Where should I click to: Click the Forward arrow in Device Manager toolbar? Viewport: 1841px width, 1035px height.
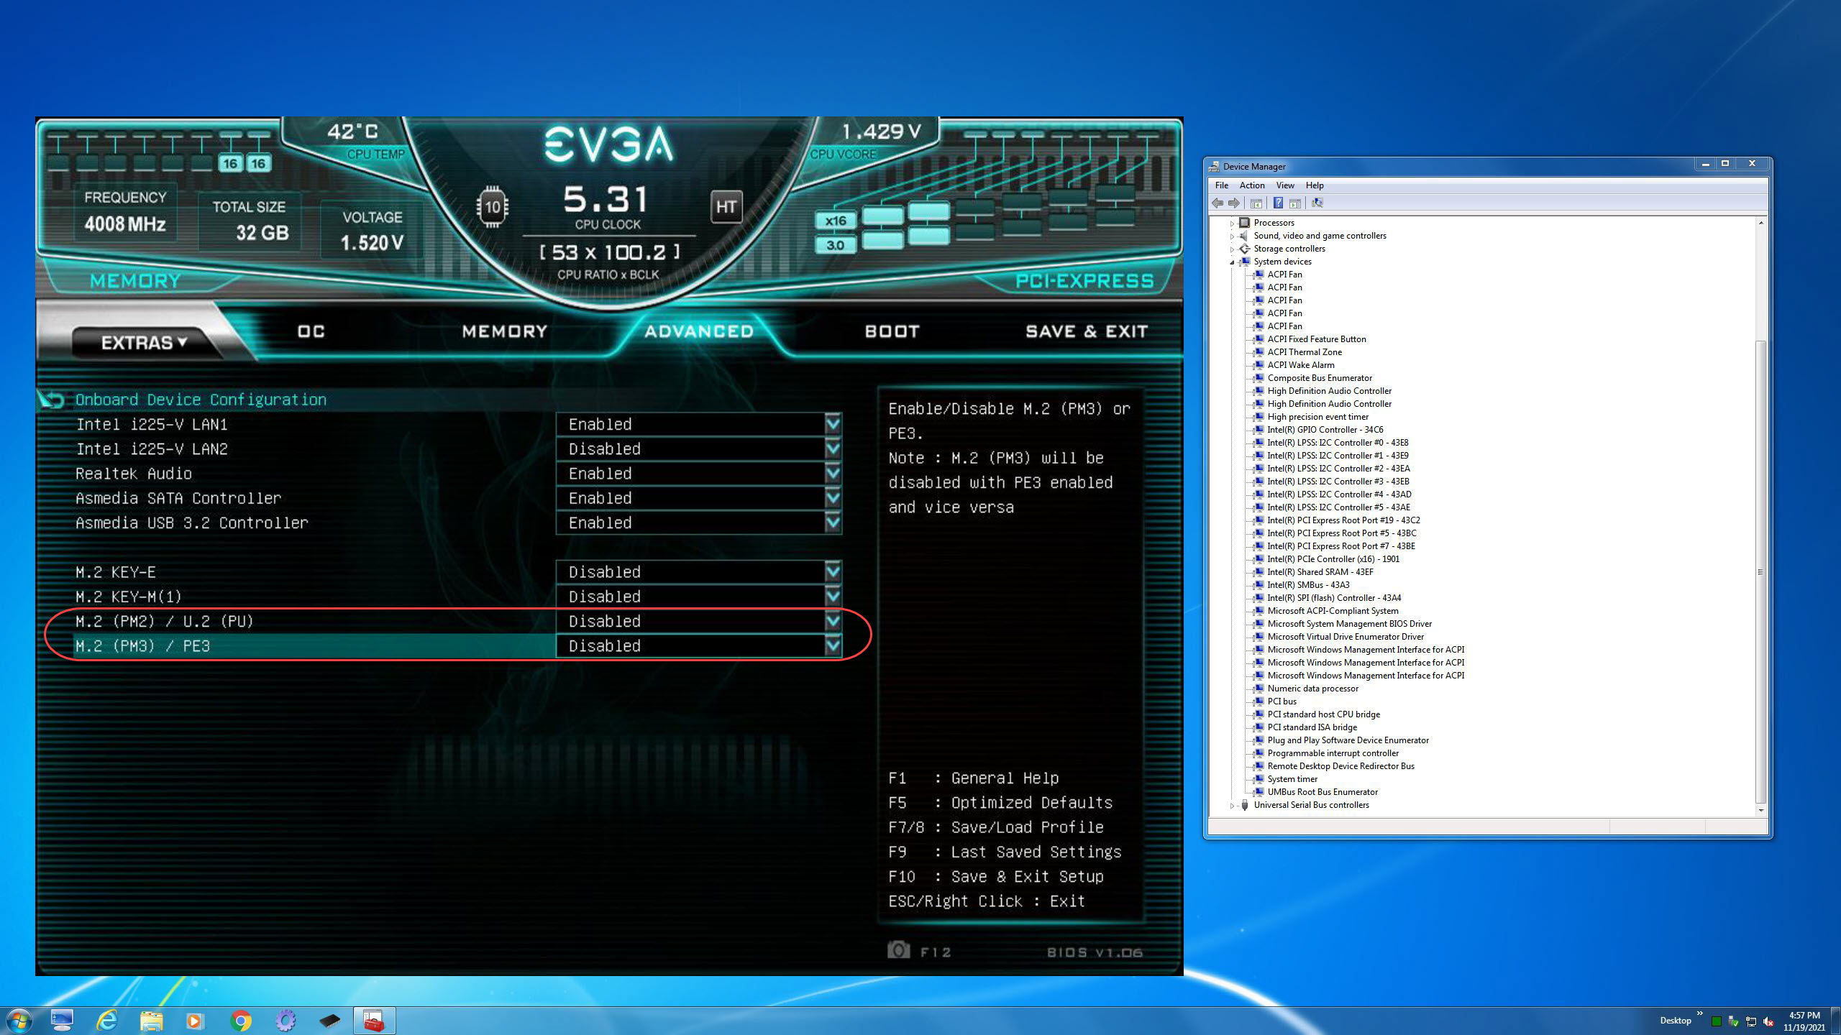click(1234, 203)
